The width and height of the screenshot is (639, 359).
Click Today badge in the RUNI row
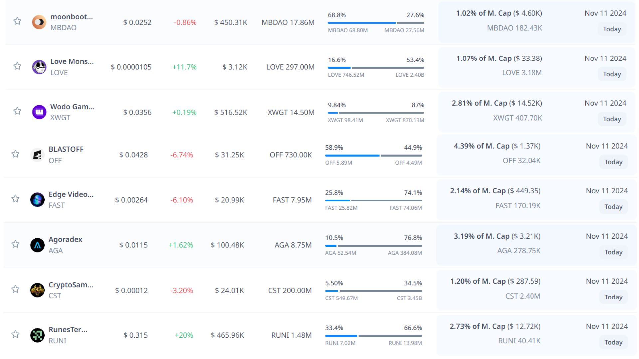(613, 342)
